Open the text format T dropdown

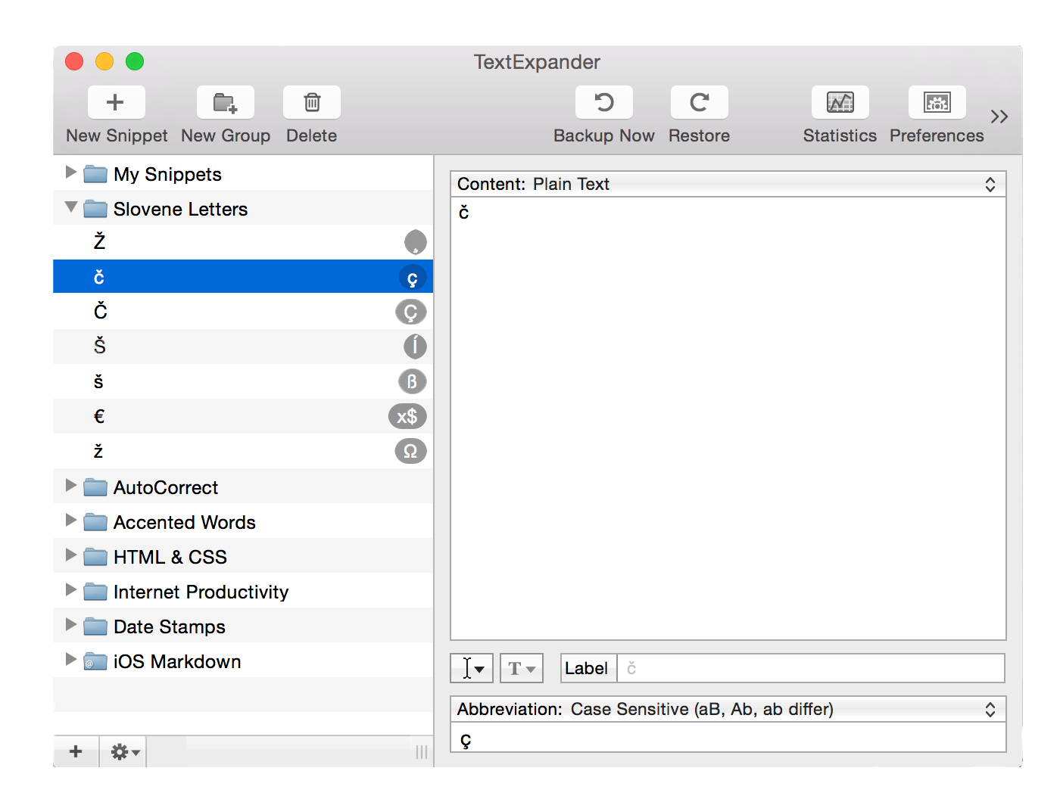pyautogui.click(x=521, y=669)
